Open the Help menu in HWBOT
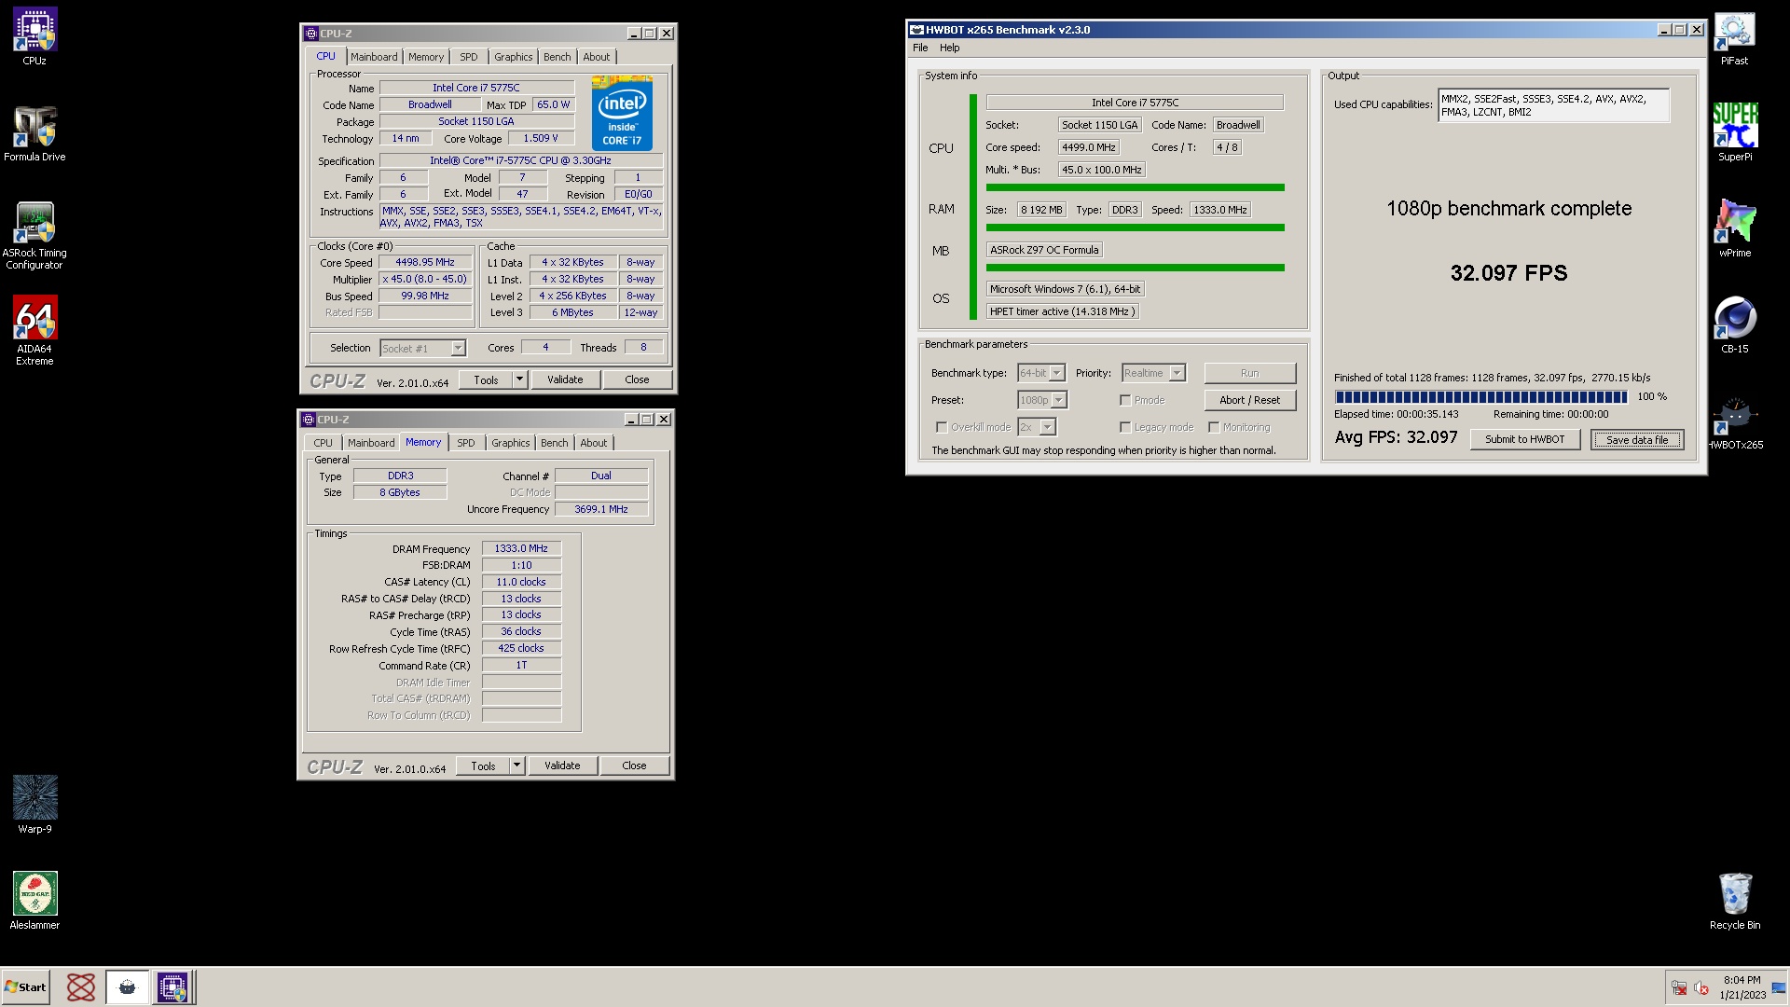1790x1007 pixels. pos(949,48)
